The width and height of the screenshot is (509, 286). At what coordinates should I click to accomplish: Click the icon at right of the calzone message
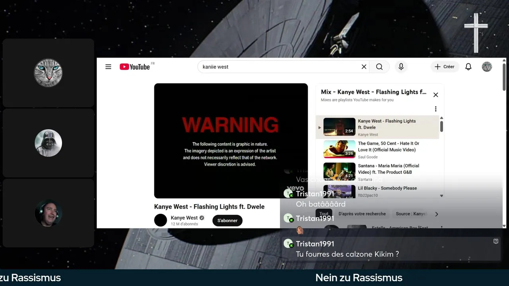495,241
